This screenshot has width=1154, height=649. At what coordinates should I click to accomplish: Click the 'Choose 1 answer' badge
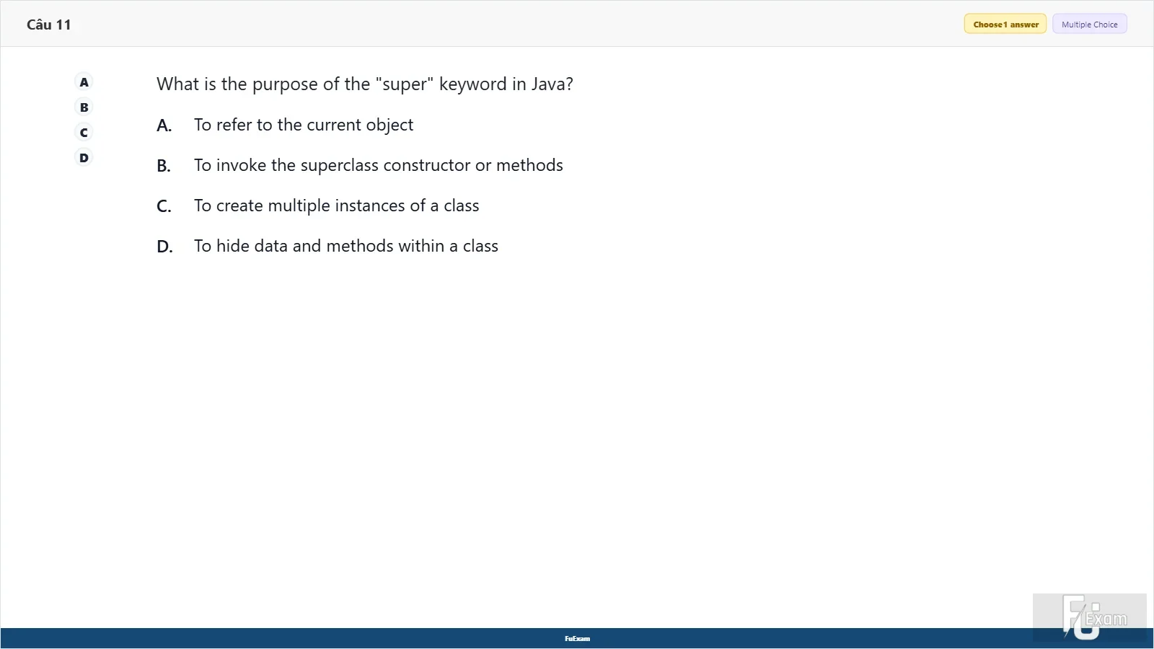pos(1005,25)
